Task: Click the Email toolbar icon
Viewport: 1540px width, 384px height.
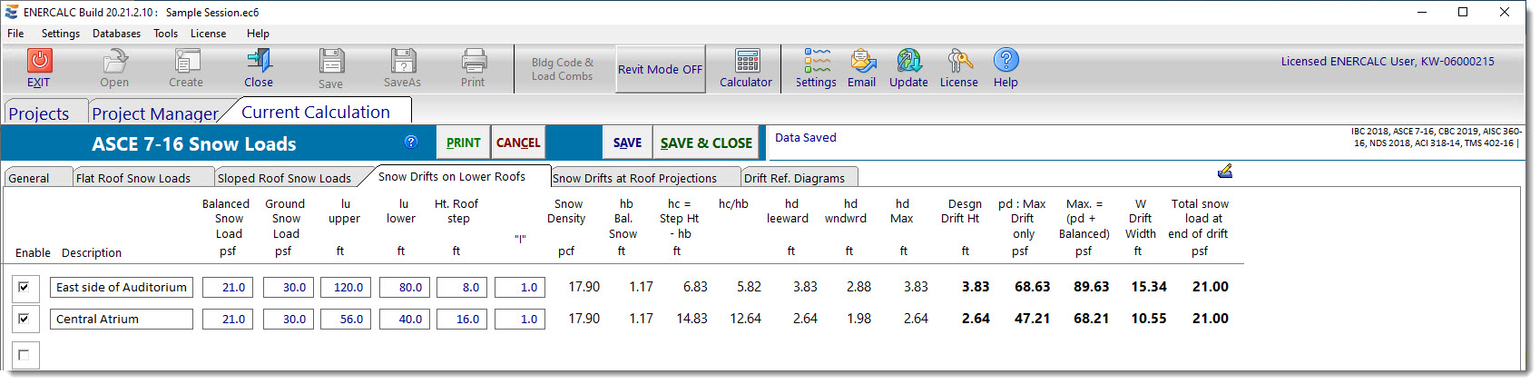Action: coord(862,62)
